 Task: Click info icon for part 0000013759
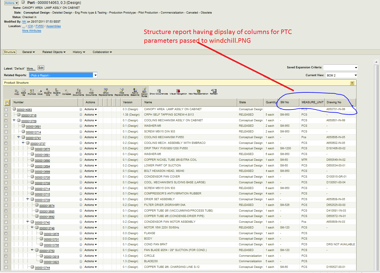coord(81,120)
